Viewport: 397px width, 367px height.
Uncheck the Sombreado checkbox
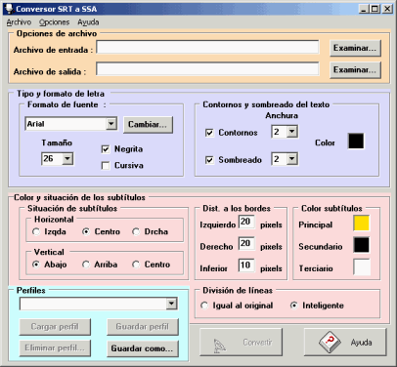(x=209, y=160)
